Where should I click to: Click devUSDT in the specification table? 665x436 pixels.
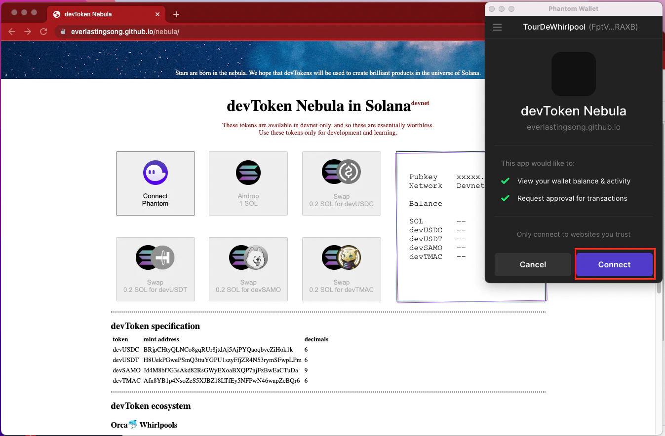126,360
